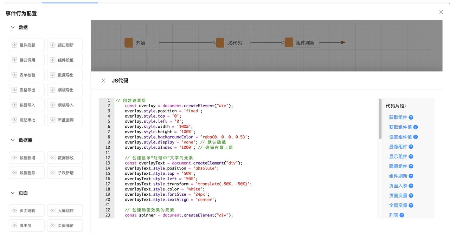Viewport: 450px width, 235px height.
Task: Click the question mark icon after 页面入参
Action: click(411, 186)
